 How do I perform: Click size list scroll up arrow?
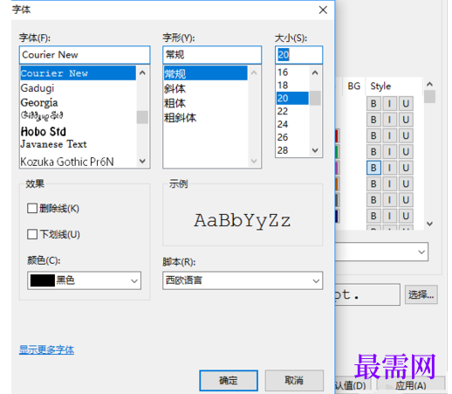point(315,73)
